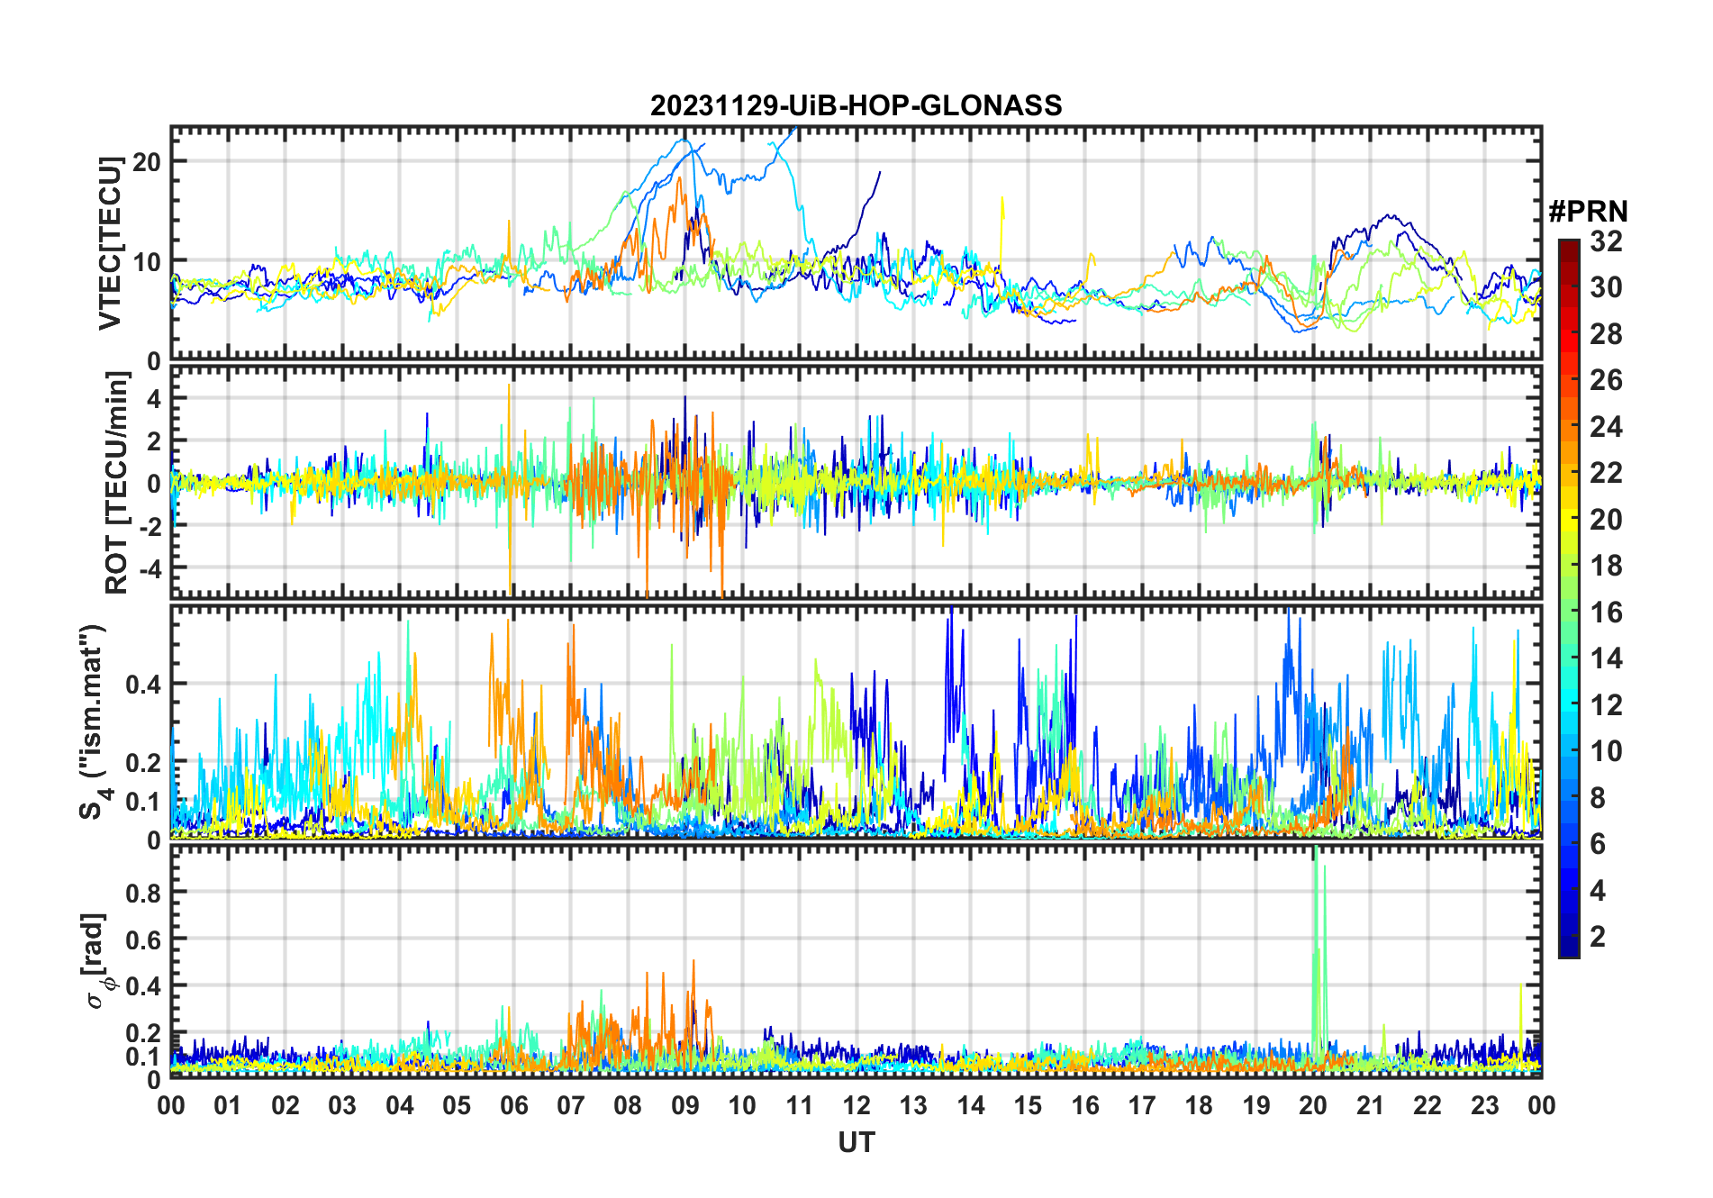Click colorbar tick label 30
Screen dimensions: 1713x1198
click(1607, 287)
